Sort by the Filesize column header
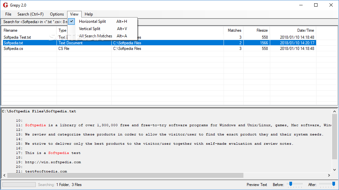 pyautogui.click(x=257, y=30)
